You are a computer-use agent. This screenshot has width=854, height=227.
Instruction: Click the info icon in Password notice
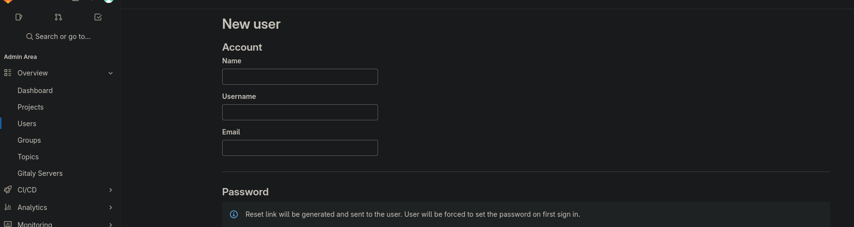(x=234, y=214)
